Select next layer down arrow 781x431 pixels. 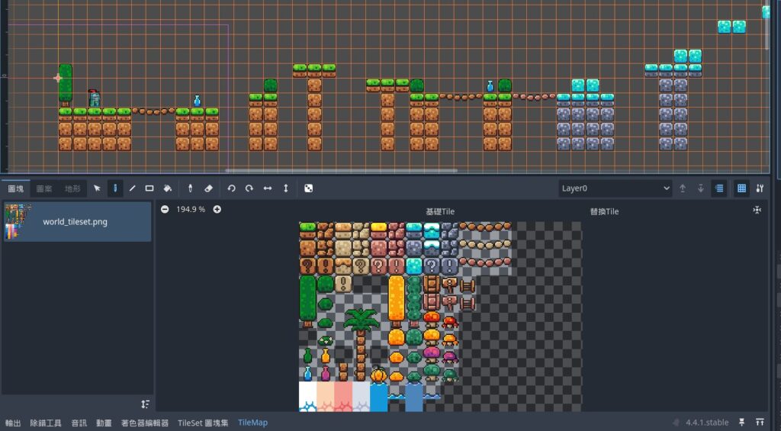click(700, 188)
